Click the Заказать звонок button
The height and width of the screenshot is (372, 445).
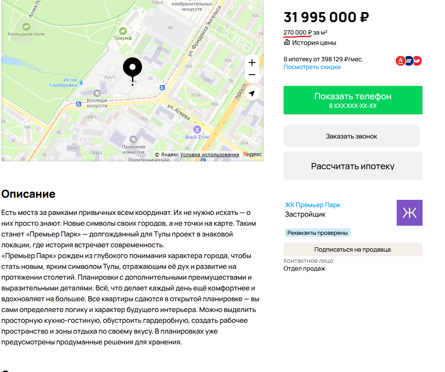pyautogui.click(x=351, y=136)
